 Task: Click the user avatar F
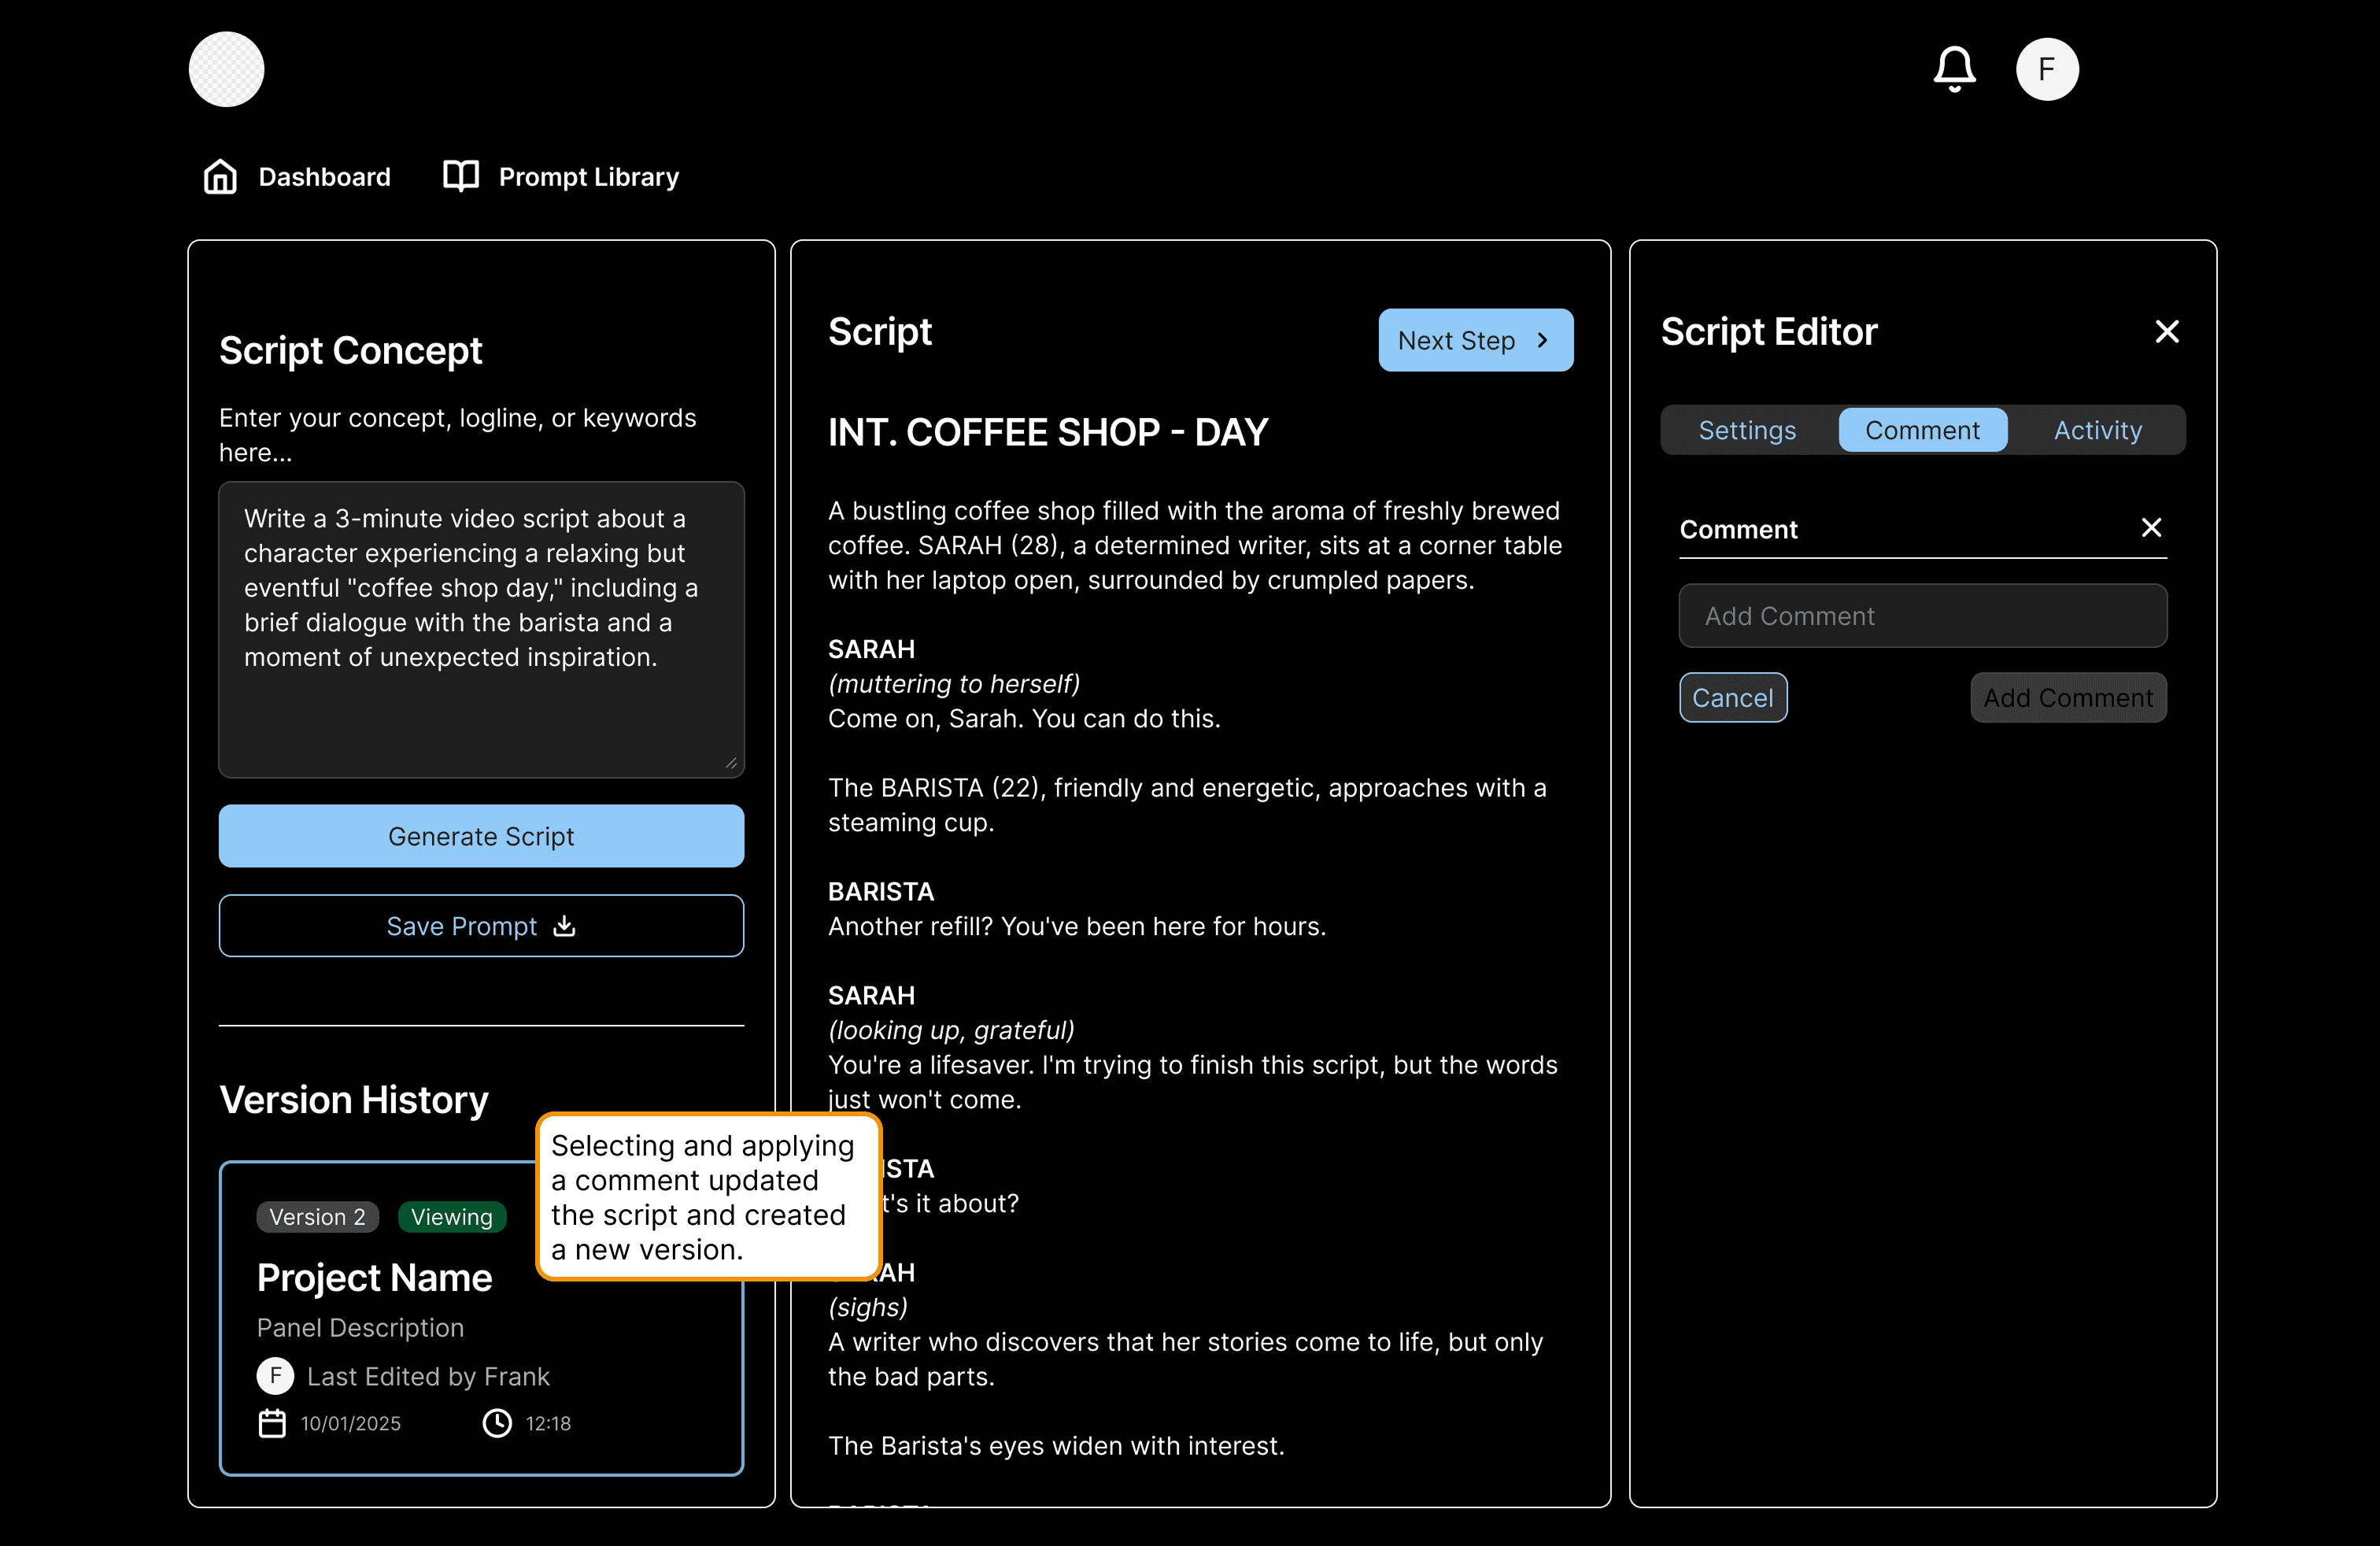point(2046,69)
